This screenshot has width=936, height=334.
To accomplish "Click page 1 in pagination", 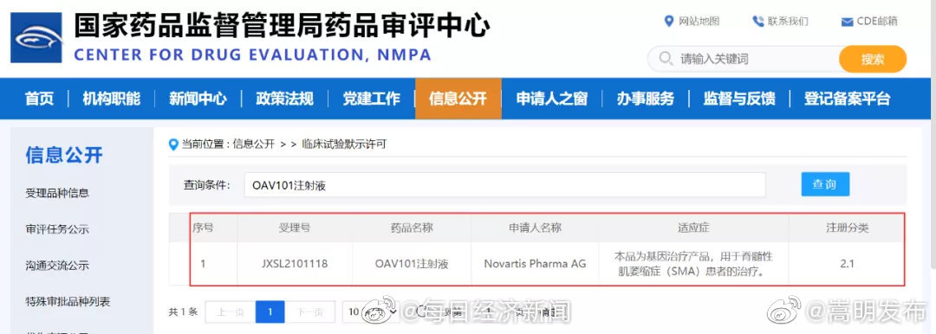I will (x=270, y=312).
